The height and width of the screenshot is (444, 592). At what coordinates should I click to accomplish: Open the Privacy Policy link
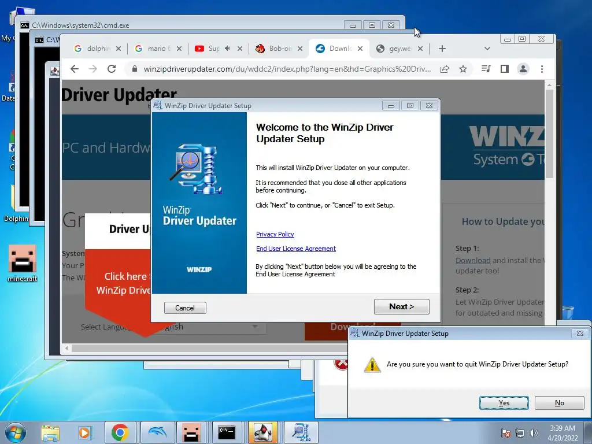click(275, 234)
